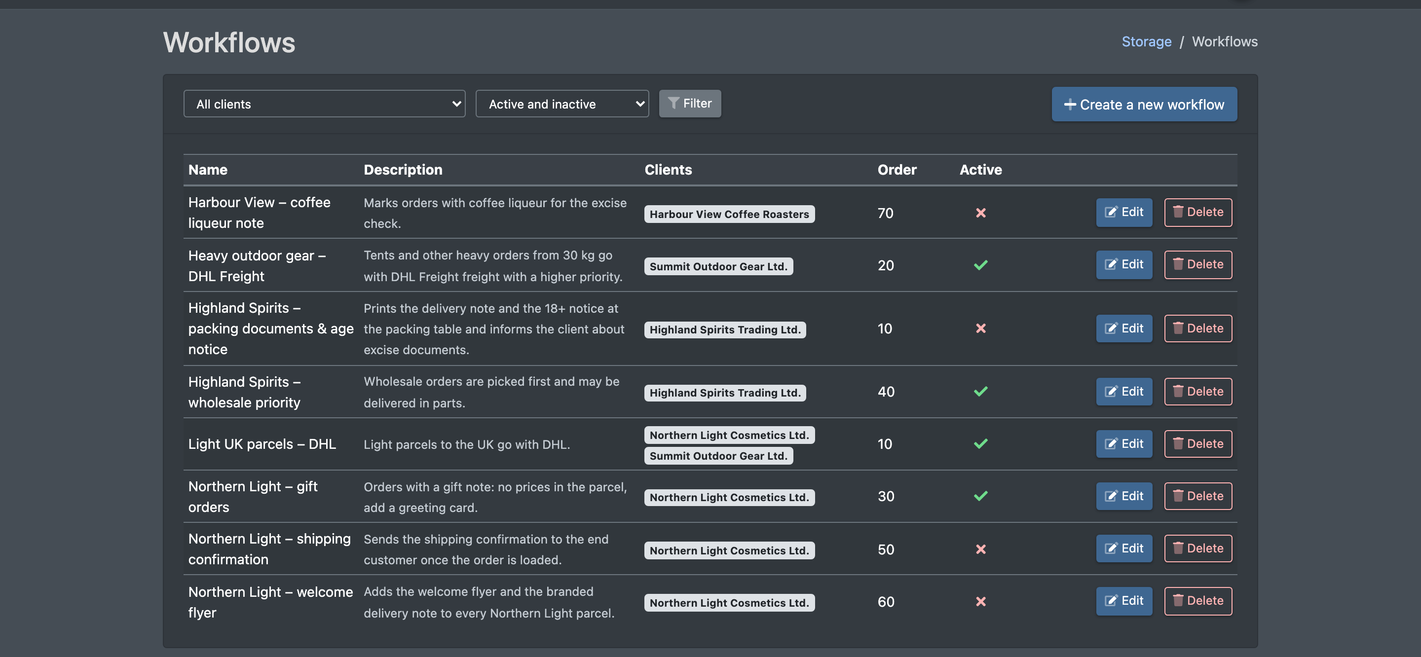Delete Highland Spirits wholesale priority workflow
The image size is (1421, 657).
(x=1198, y=392)
